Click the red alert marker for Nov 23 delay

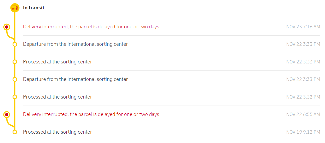coord(7,27)
